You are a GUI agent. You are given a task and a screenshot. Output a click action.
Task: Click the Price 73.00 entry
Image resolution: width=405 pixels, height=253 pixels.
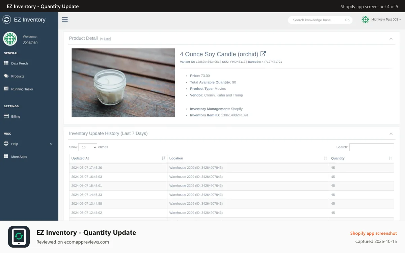pos(200,76)
